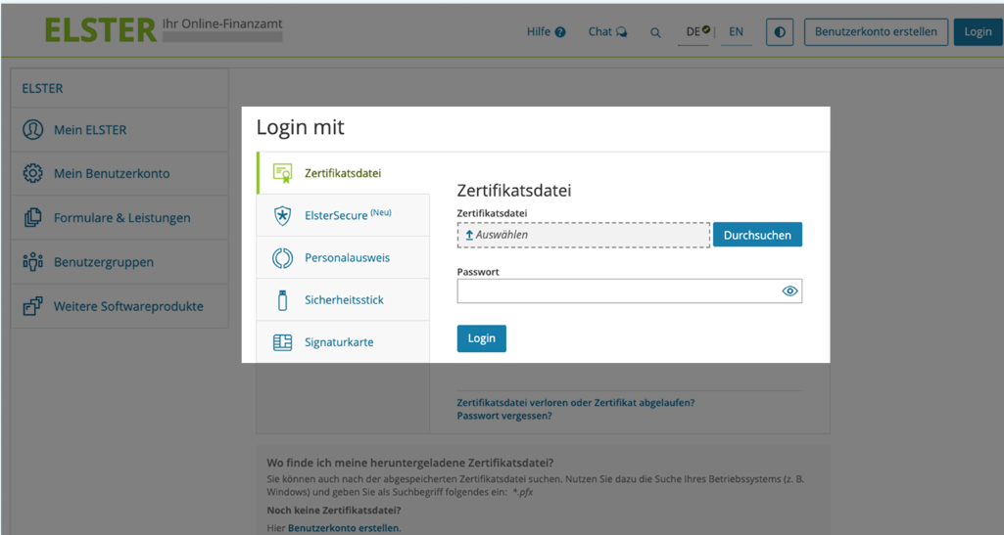Select the ElsterSecure login tab
The image size is (1004, 535).
[343, 215]
